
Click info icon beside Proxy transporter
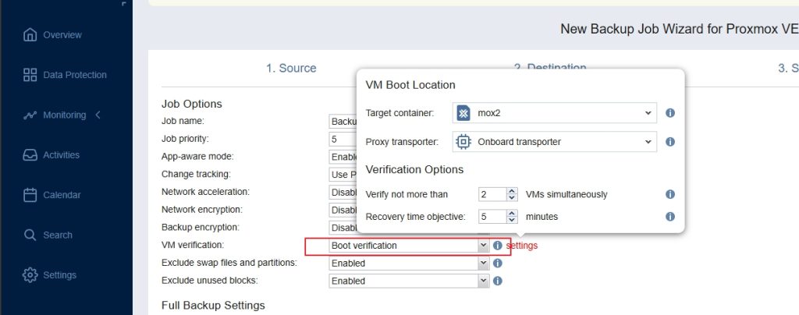(x=669, y=142)
